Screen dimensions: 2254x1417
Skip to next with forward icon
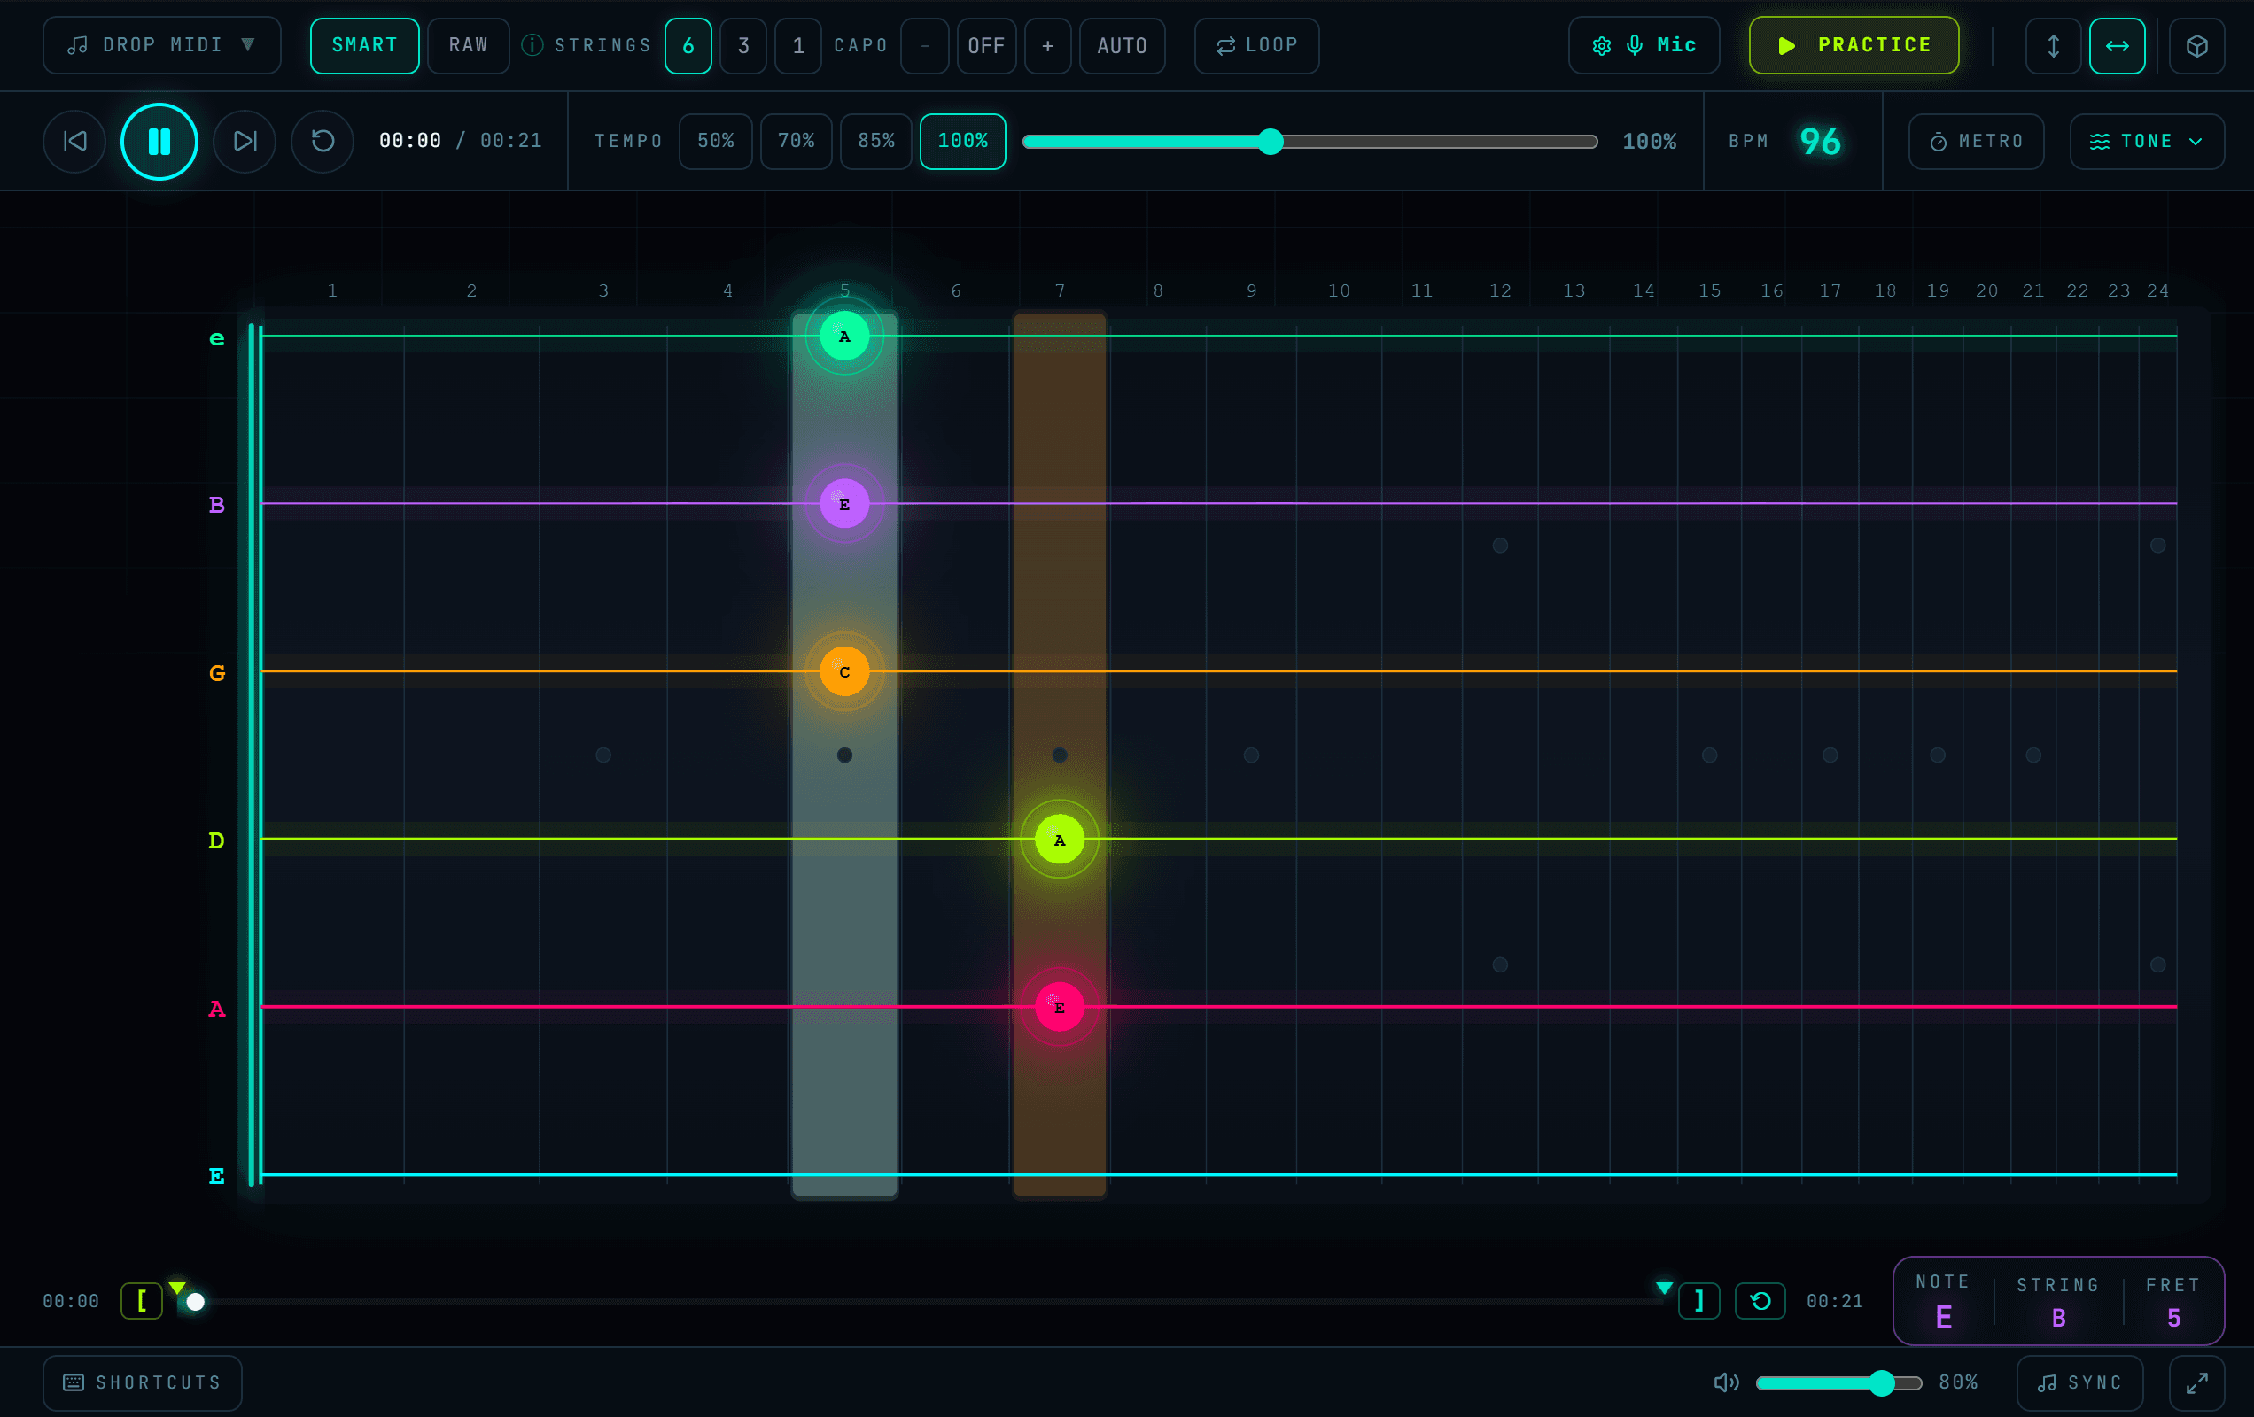tap(245, 142)
